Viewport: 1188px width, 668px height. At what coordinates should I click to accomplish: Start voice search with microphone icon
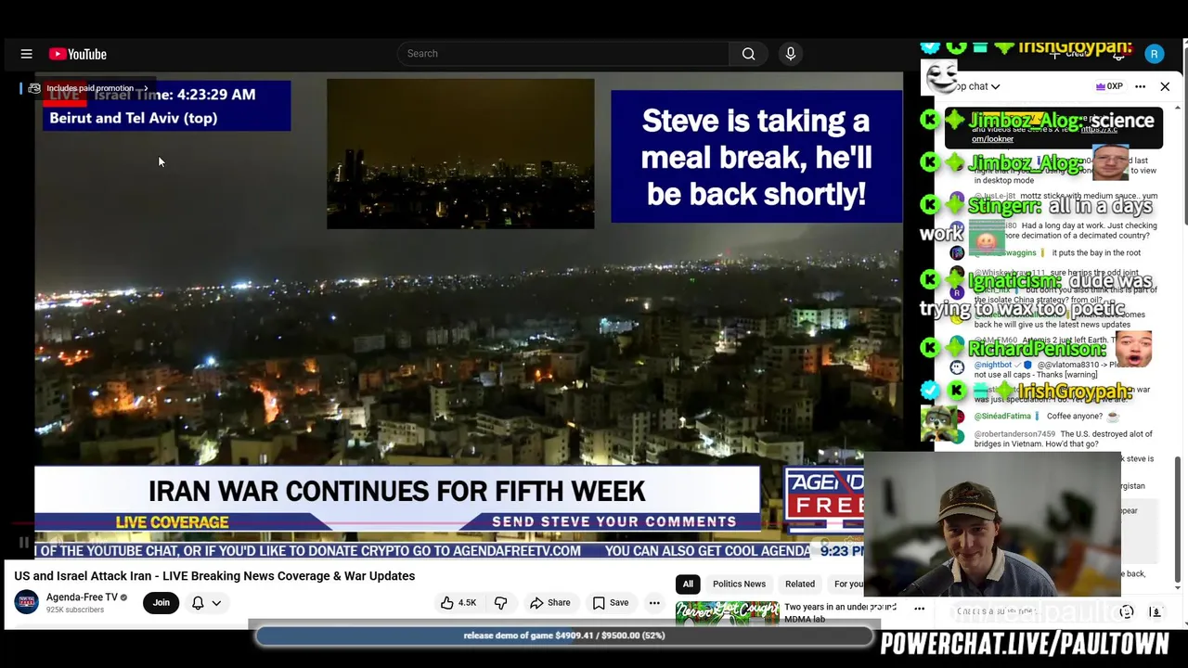(x=791, y=54)
